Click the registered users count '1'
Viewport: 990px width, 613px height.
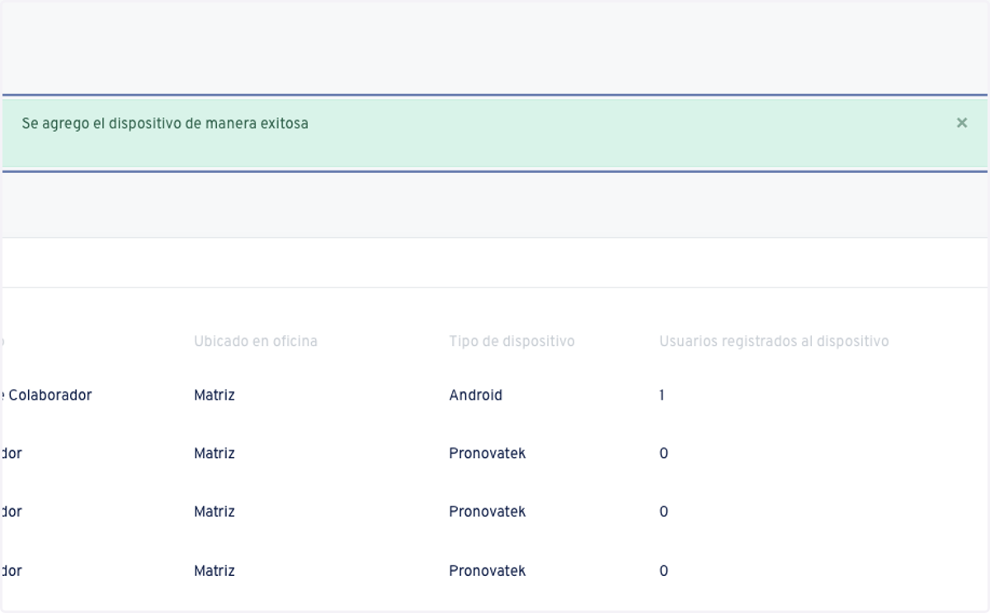[662, 395]
